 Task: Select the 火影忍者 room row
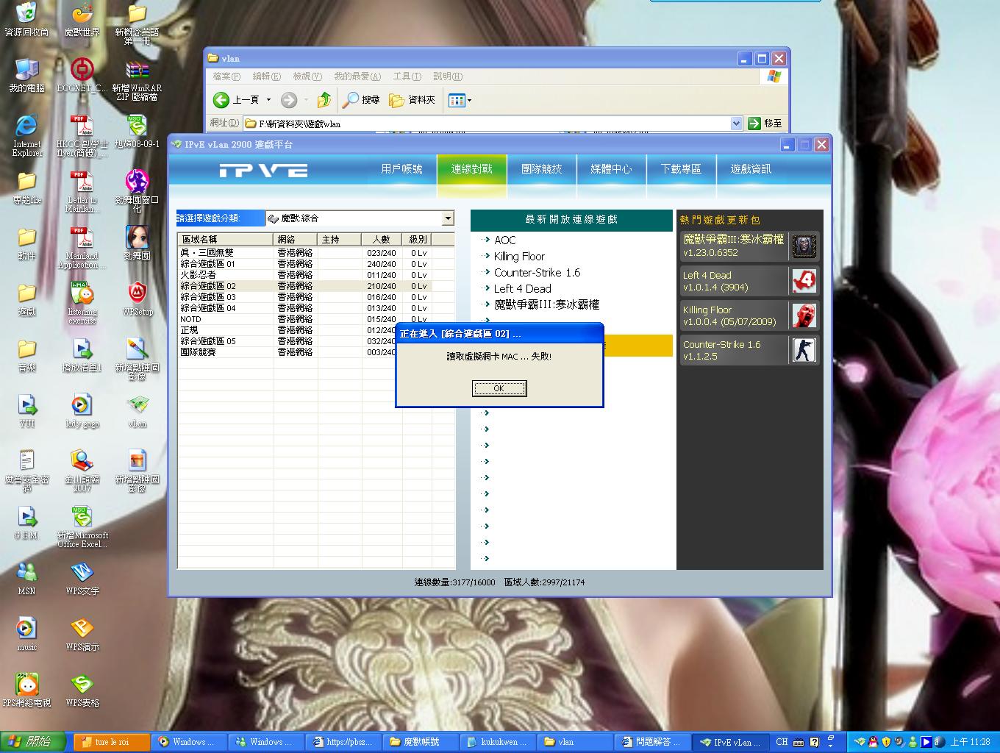click(199, 275)
